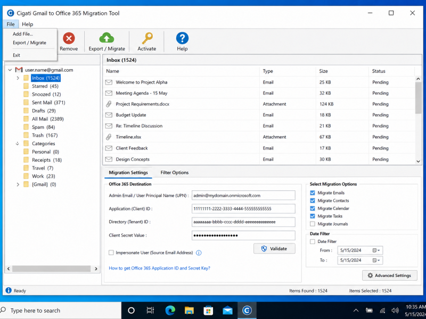Open link about Office 365 Application ID
The width and height of the screenshot is (426, 319).
[x=159, y=268]
